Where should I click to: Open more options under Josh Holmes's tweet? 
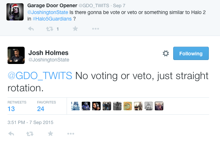71,134
